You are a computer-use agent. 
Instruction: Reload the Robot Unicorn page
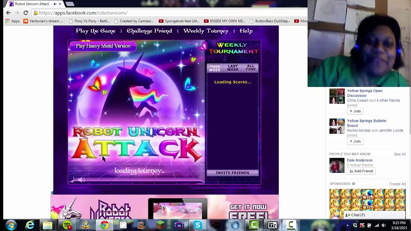(x=26, y=13)
